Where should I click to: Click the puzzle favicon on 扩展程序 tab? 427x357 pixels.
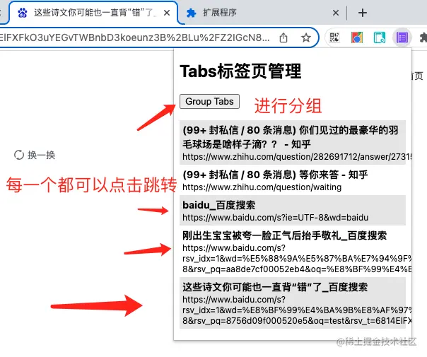(x=191, y=13)
